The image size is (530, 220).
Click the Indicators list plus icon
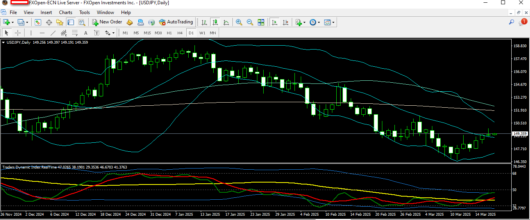[x=299, y=22]
